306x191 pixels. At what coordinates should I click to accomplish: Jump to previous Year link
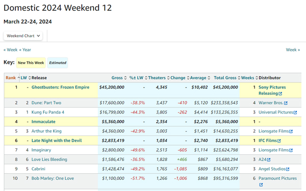(25, 50)
